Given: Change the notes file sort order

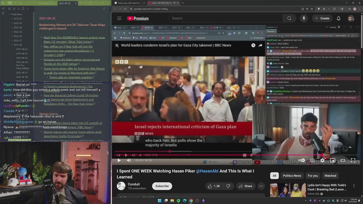Looking at the screenshot, I should pos(19,9).
